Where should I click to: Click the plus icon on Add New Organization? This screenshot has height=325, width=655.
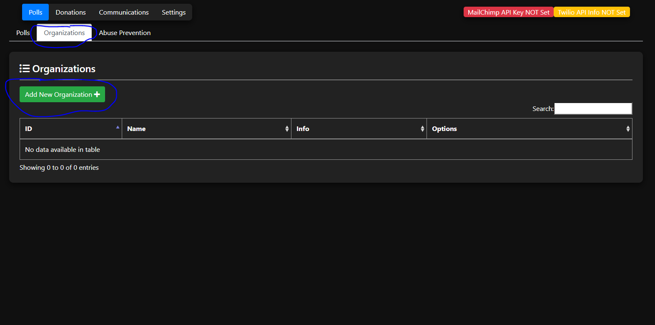[97, 95]
